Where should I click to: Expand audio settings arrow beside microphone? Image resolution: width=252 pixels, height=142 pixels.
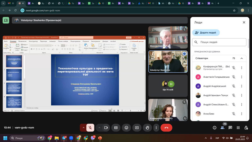(83, 128)
